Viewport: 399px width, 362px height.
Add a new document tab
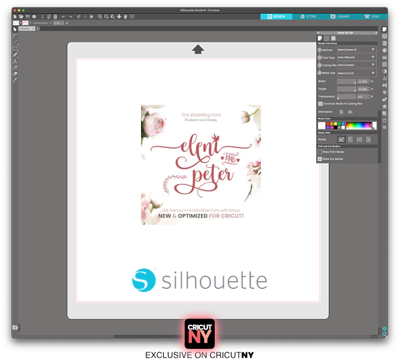38,29
